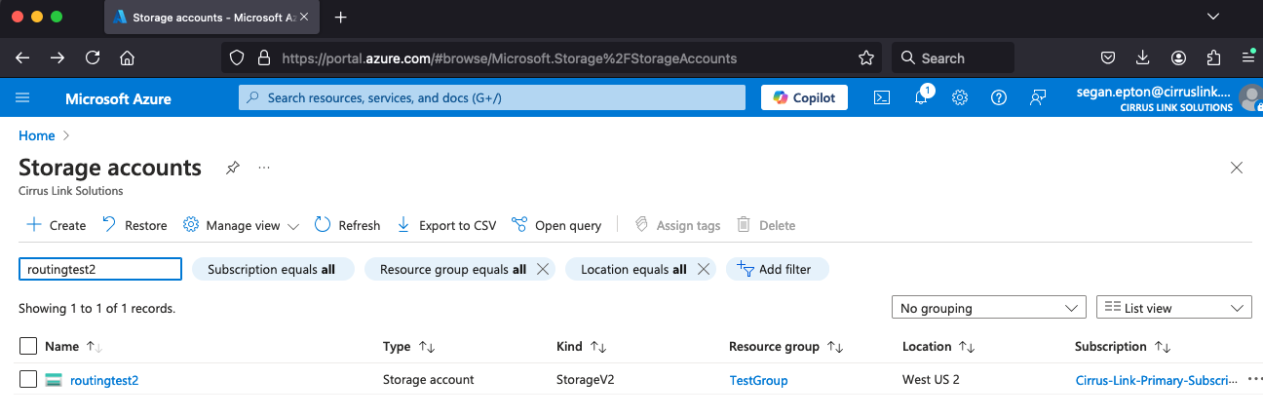Viewport: 1263px width, 417px height.
Task: Open the routingtest2 storage account
Action: pos(104,380)
